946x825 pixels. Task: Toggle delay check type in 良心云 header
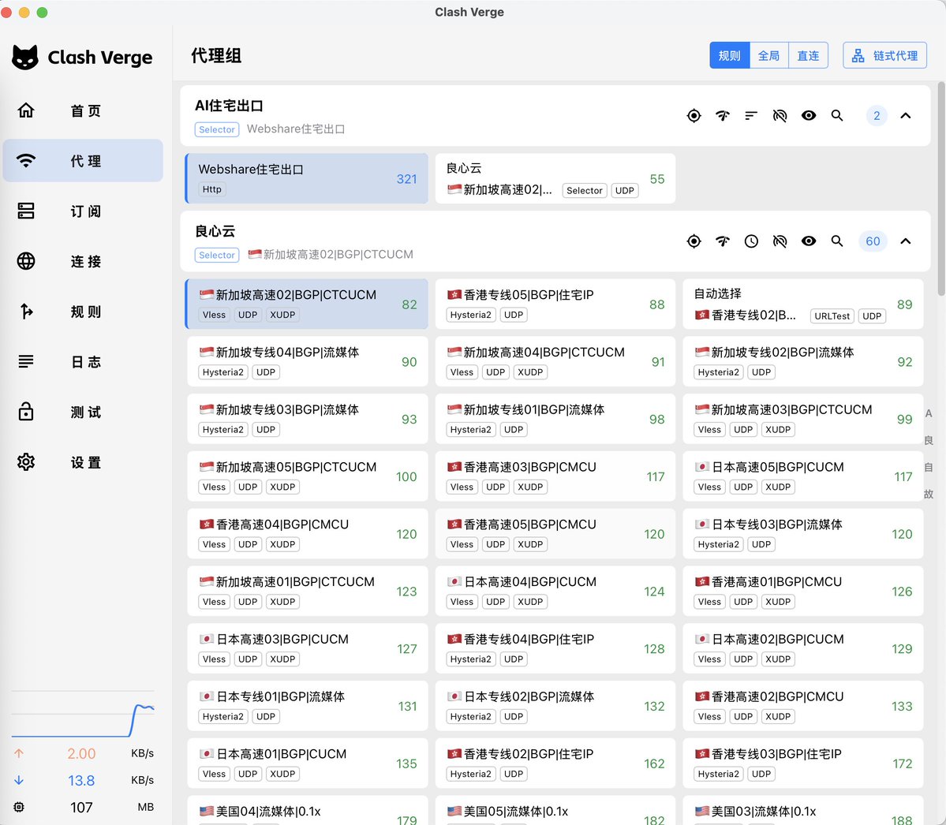tap(780, 241)
